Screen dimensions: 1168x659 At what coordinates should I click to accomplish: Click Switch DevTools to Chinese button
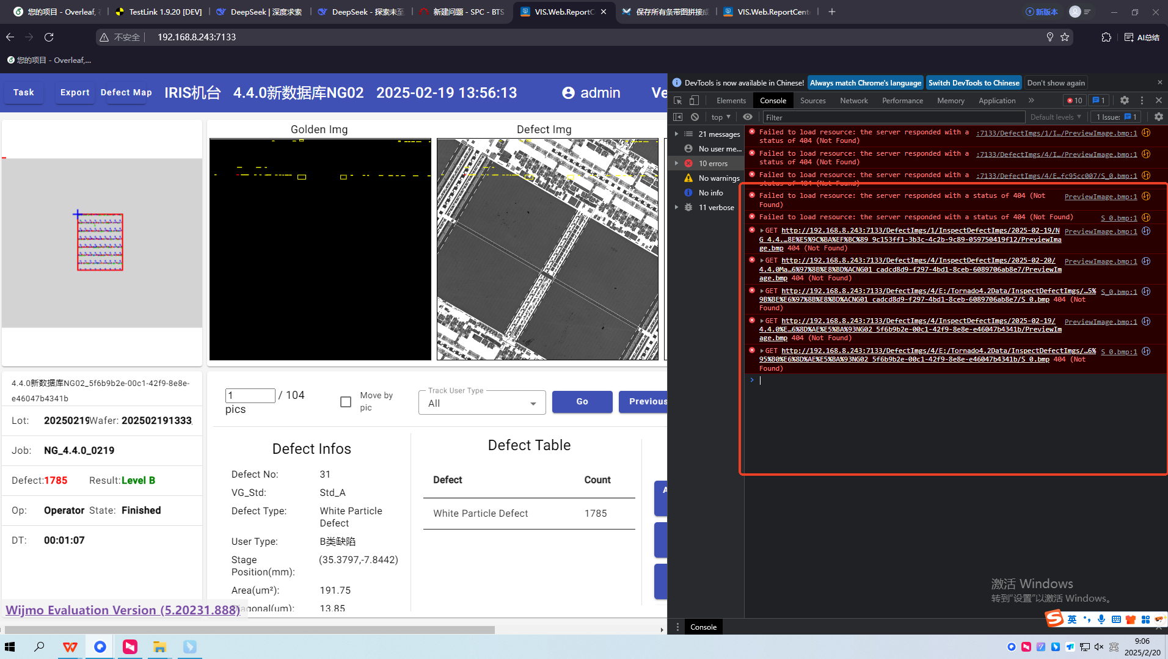point(974,82)
